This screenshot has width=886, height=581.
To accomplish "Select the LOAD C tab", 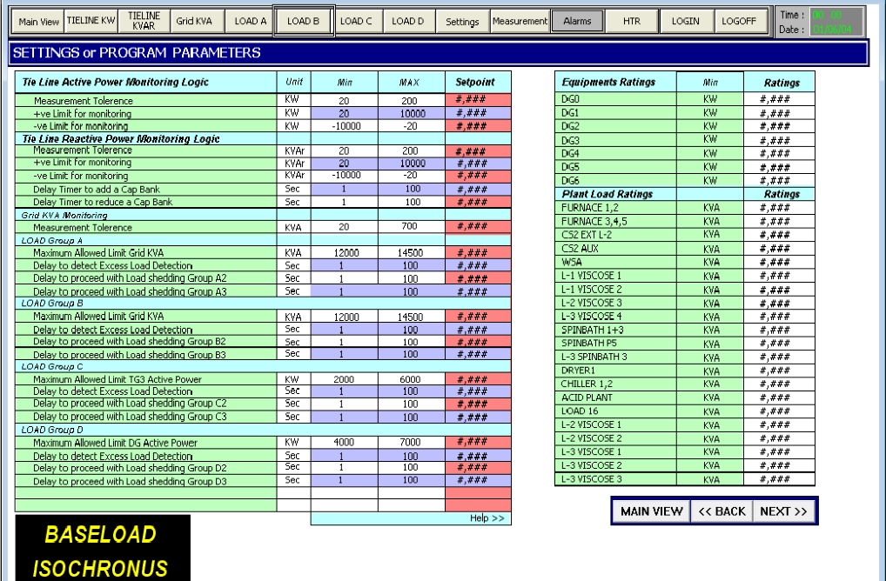I will pos(354,21).
